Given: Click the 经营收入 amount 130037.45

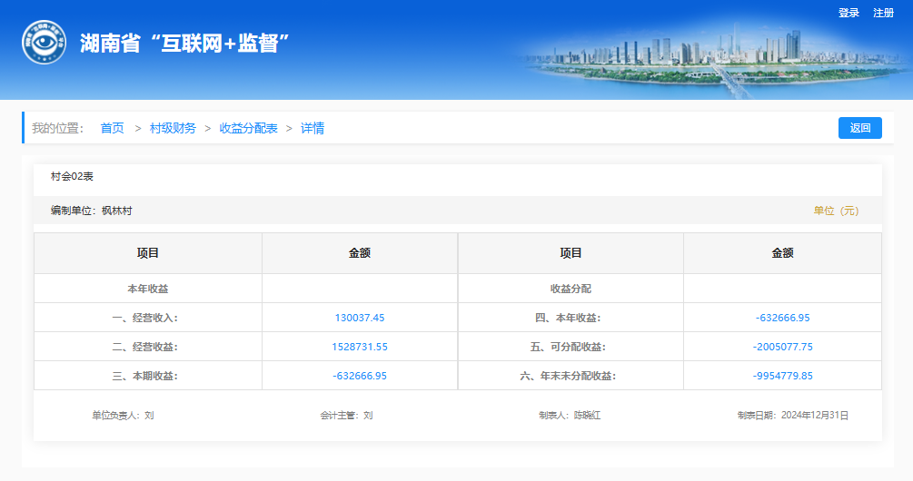Looking at the screenshot, I should click(359, 318).
